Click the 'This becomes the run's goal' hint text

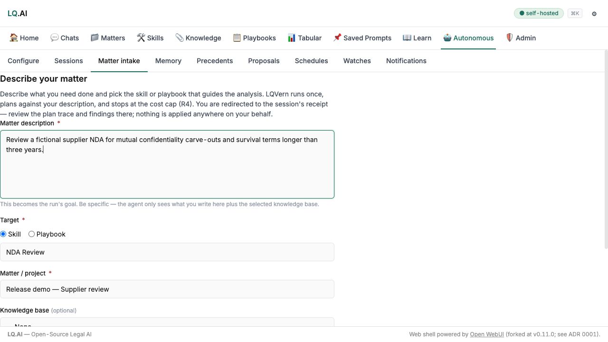(160, 204)
